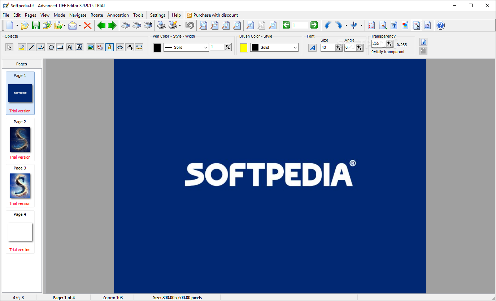Screen dimensions: 496x301
Task: Open a file with the folder icon
Action: coord(25,25)
